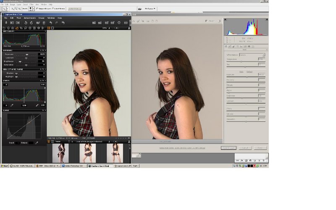Open the Filter menu in Photoshop
336x210 pixels.
(x=31, y=4)
